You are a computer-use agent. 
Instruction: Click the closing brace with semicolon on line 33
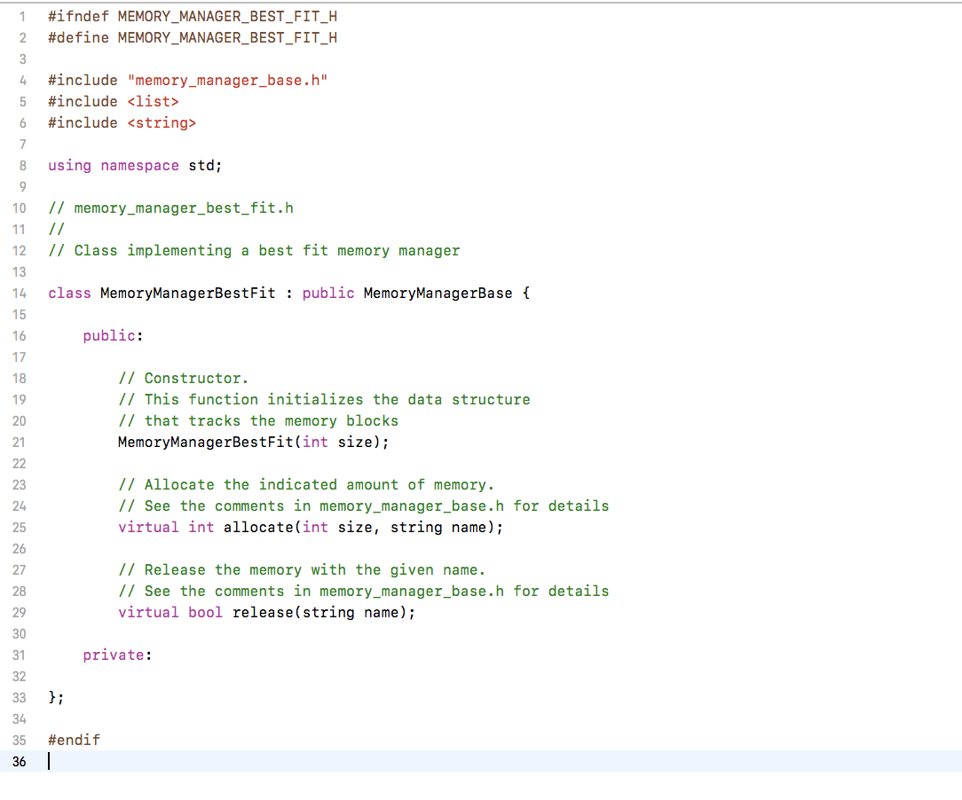55,697
